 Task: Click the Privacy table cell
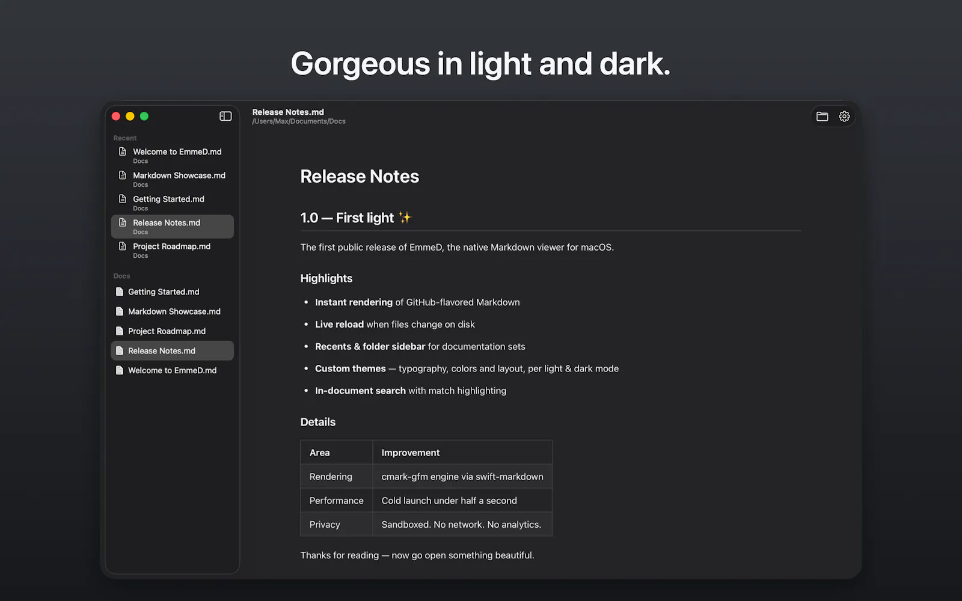337,525
